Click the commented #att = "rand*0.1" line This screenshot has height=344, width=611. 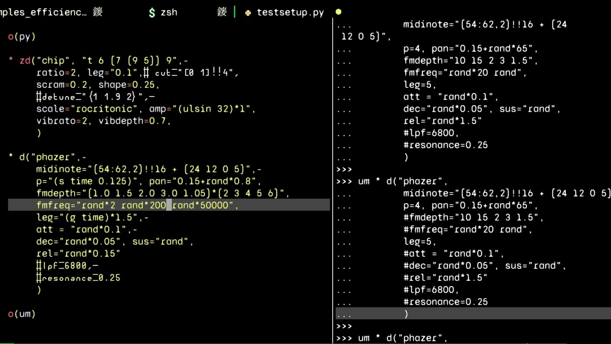454,254
